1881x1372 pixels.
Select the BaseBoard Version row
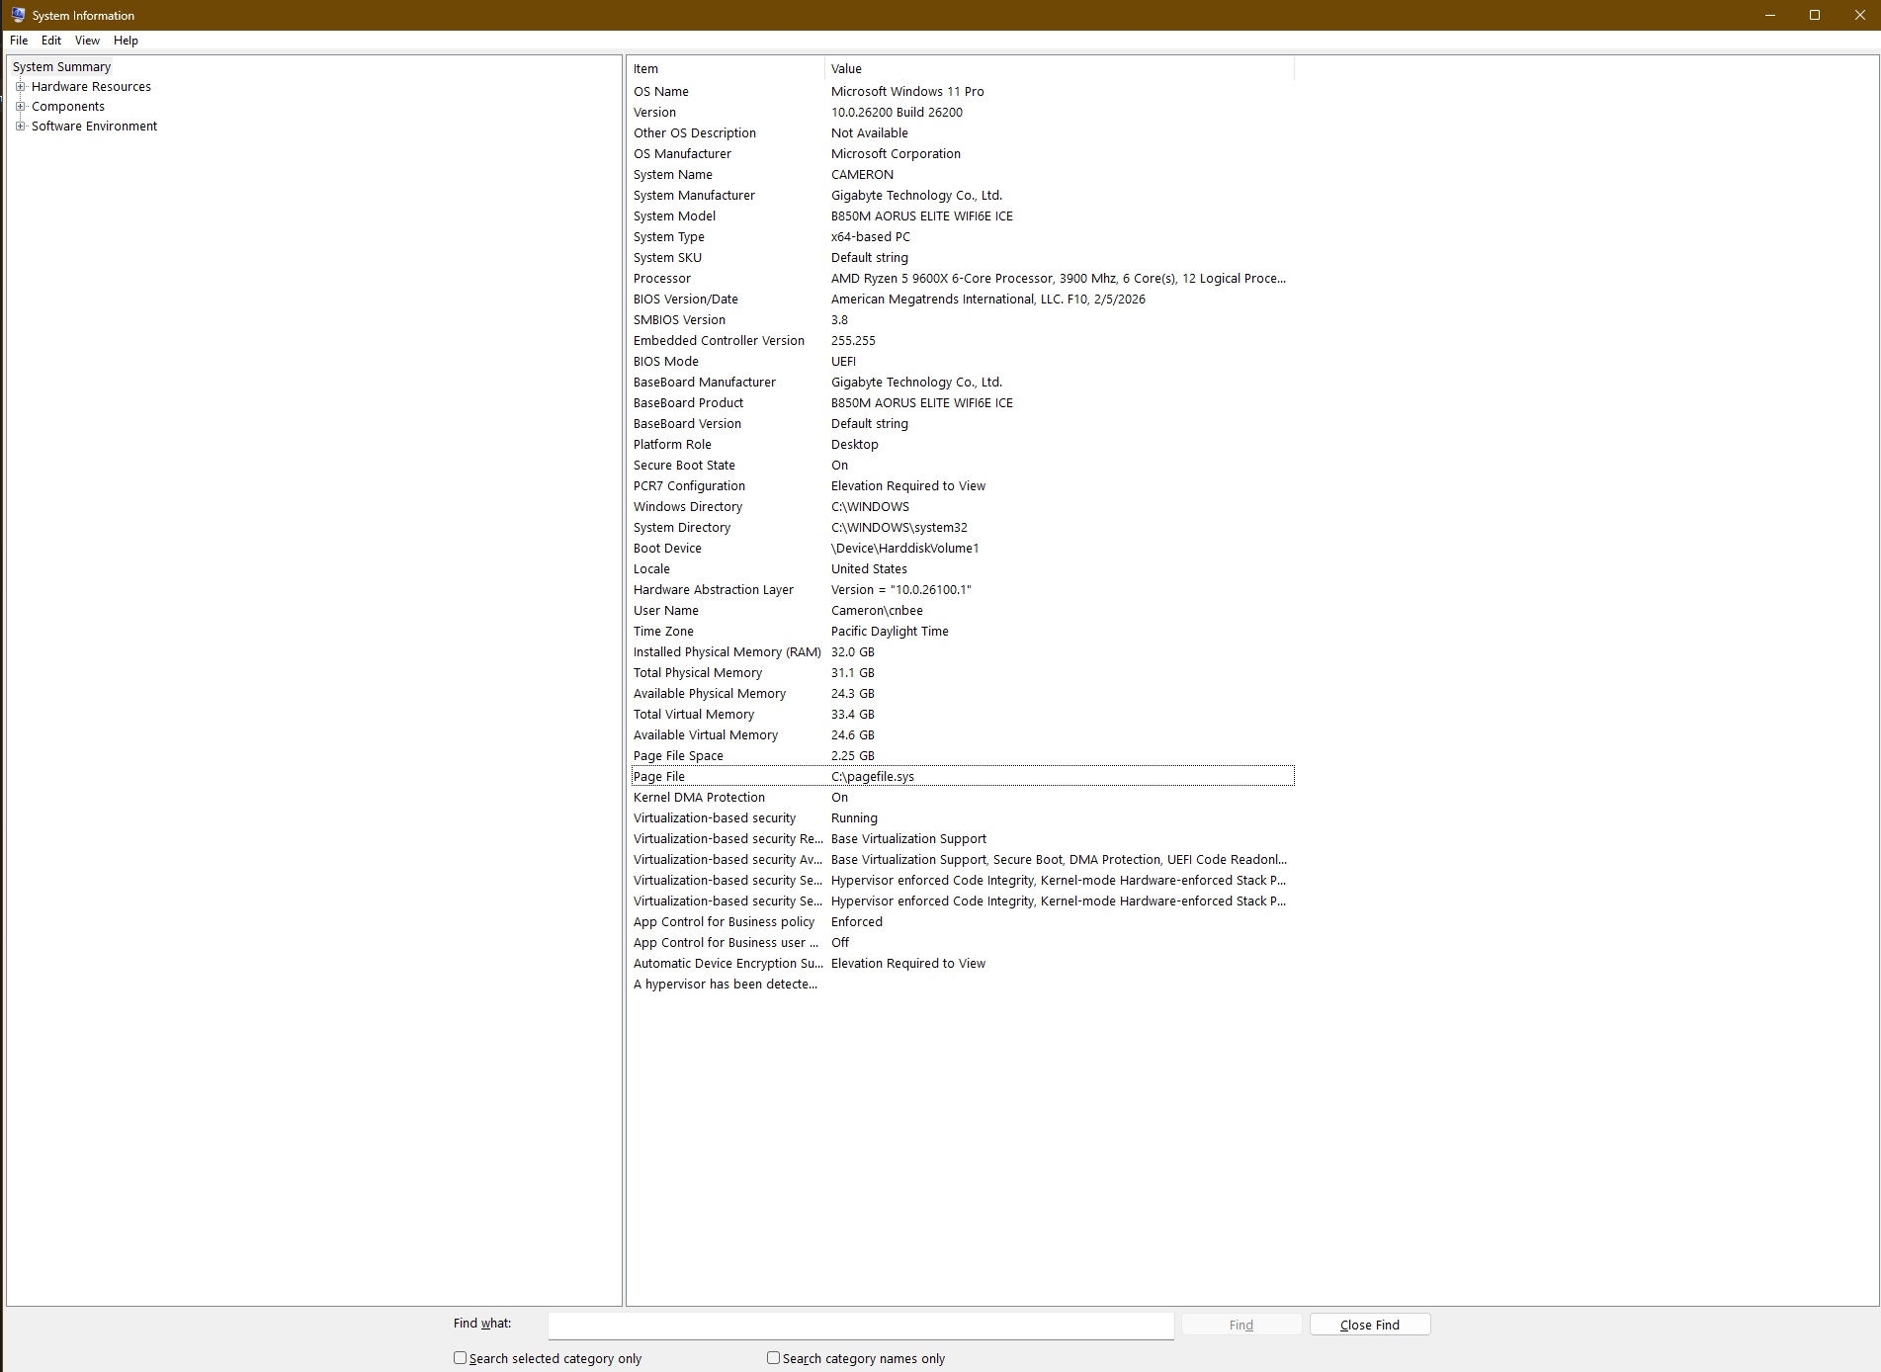coord(962,424)
